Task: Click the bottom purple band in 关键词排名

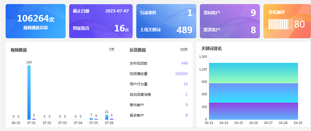Action: [x=254, y=111]
